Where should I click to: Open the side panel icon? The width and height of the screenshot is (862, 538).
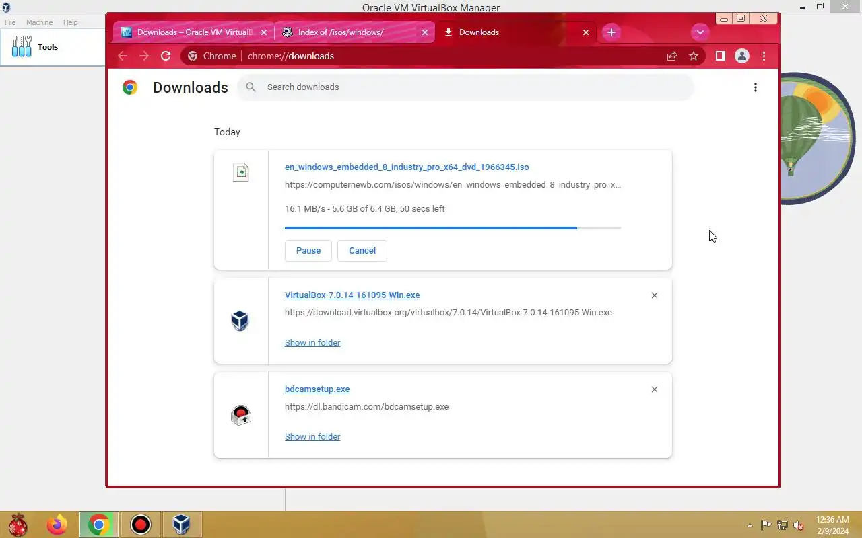tap(721, 56)
